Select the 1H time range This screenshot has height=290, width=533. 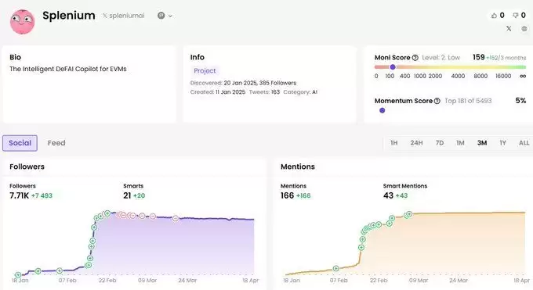(394, 143)
